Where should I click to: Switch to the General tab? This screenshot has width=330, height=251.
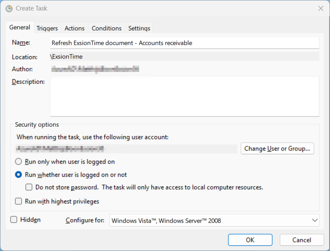(x=20, y=28)
